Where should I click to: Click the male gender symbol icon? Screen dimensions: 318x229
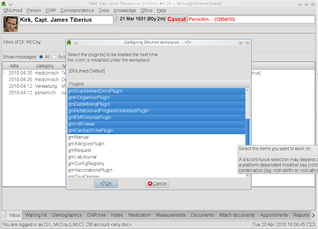[x=116, y=19]
